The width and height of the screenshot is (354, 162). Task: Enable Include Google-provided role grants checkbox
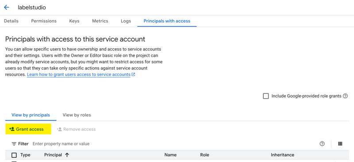pos(266,96)
